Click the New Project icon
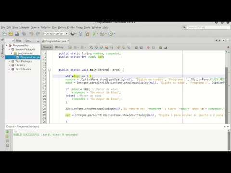 [11, 34]
